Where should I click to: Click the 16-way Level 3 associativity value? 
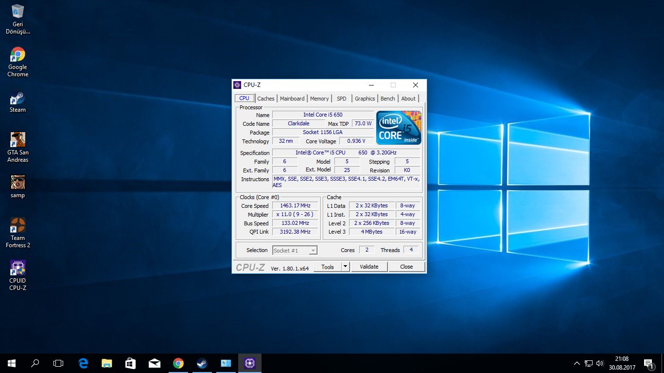coord(407,232)
